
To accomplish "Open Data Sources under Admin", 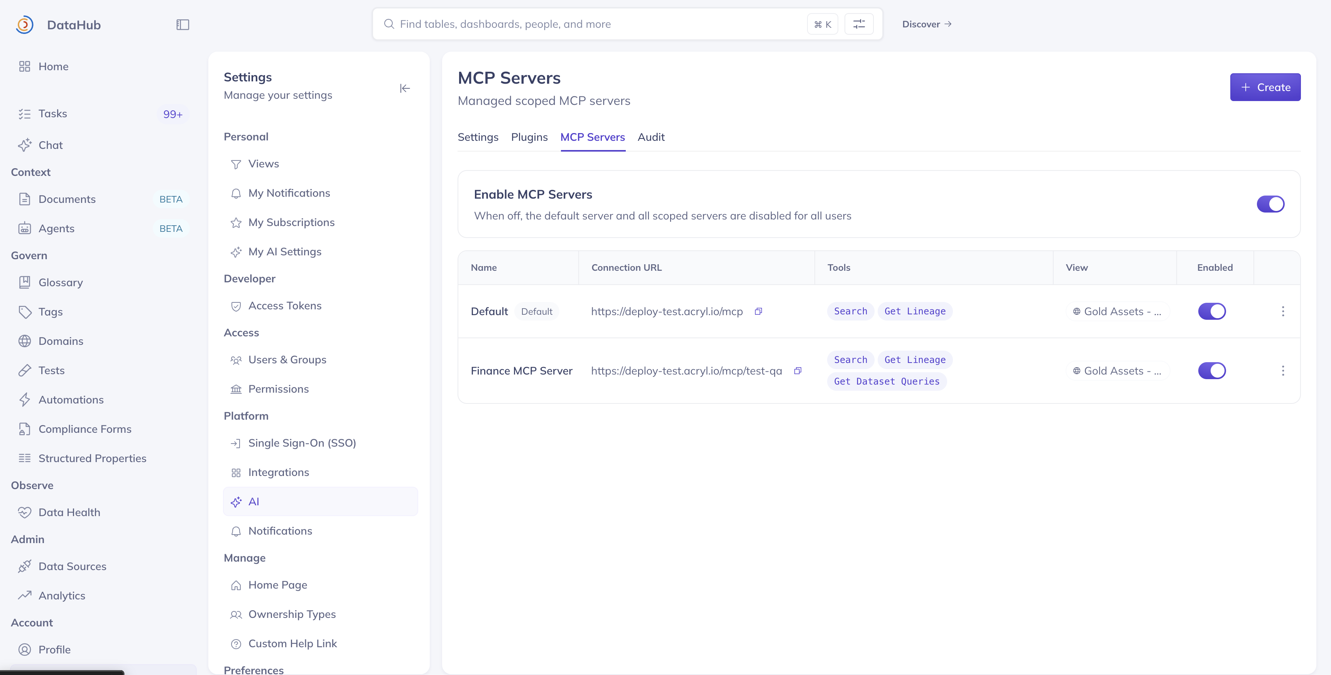I will (x=103, y=567).
